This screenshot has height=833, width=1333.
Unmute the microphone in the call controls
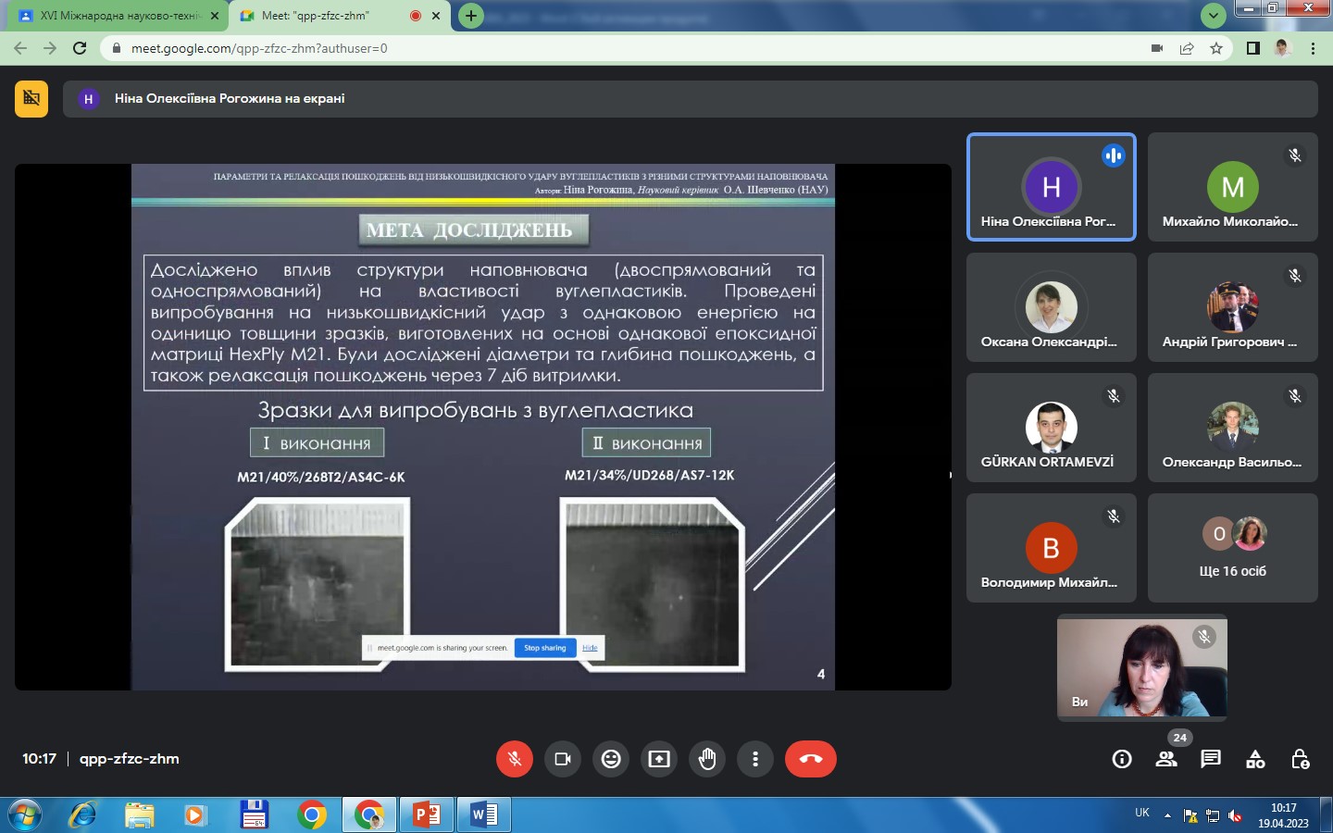(515, 759)
